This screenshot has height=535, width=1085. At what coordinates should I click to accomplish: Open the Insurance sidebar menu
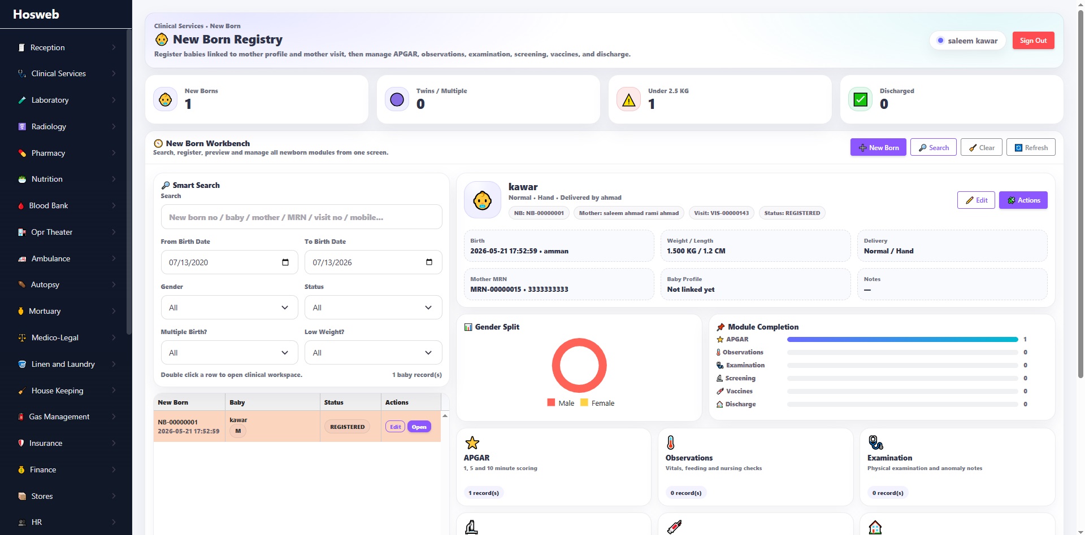pyautogui.click(x=66, y=444)
